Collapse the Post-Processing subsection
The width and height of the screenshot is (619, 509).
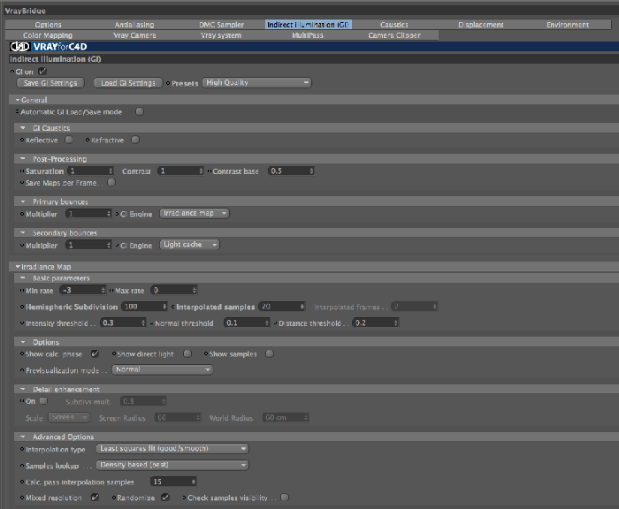pos(23,158)
